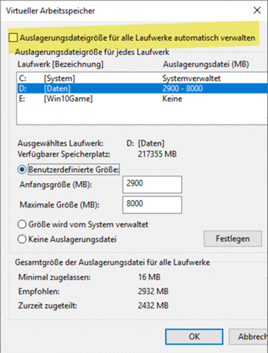Click the Systemverwaltet value for C:
268x353 pixels.
(191, 79)
